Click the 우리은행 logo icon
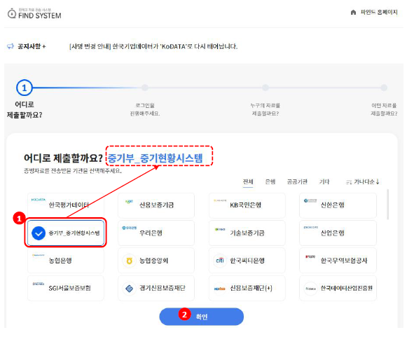The image size is (407, 337). coord(130,228)
